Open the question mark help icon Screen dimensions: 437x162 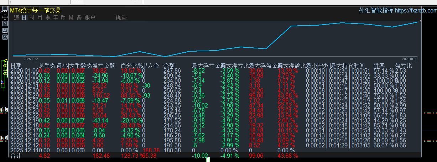[5, 23]
